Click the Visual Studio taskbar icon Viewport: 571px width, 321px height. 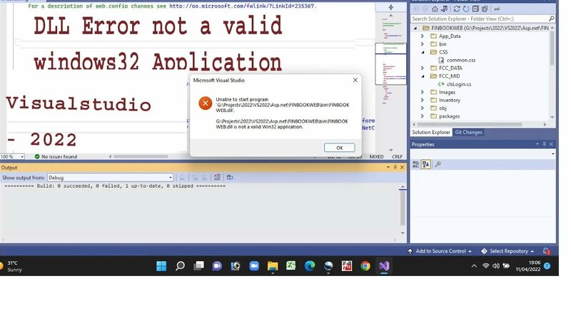click(x=384, y=266)
